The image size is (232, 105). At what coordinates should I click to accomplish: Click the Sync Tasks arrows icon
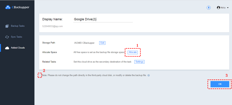tap(7, 37)
